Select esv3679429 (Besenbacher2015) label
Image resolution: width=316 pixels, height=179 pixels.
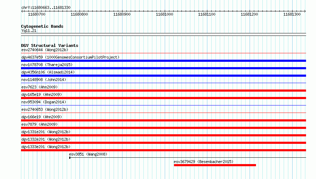pos(203,162)
